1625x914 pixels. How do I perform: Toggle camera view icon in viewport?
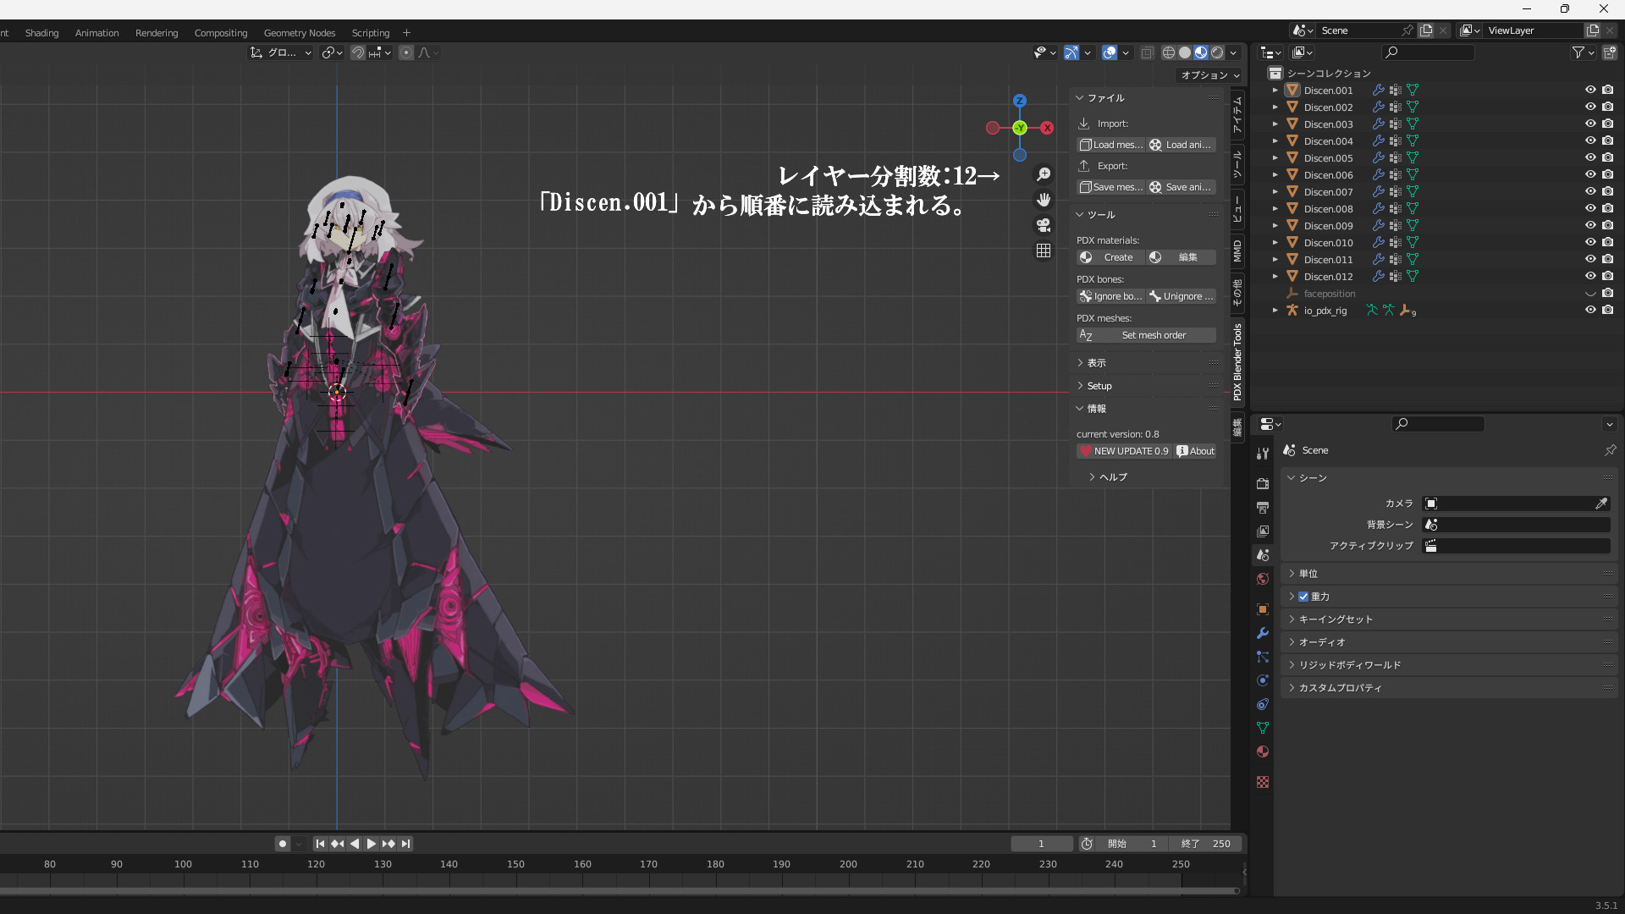(x=1044, y=225)
